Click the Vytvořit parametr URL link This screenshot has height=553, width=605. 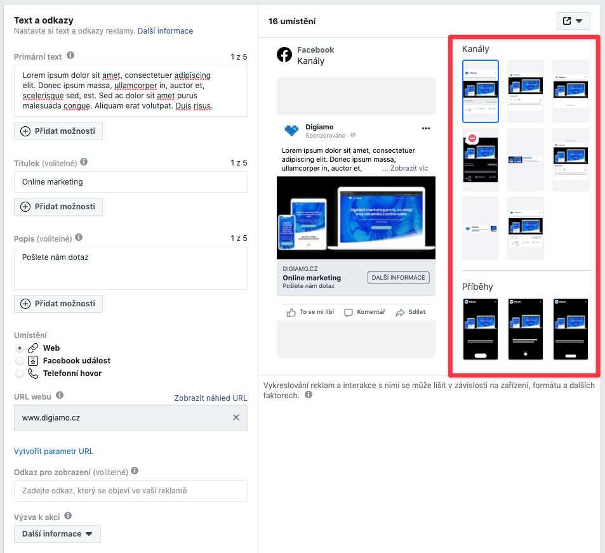pyautogui.click(x=53, y=452)
